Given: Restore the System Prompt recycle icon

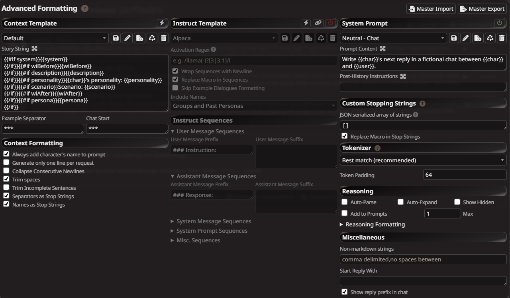Looking at the screenshot, I should click(490, 38).
